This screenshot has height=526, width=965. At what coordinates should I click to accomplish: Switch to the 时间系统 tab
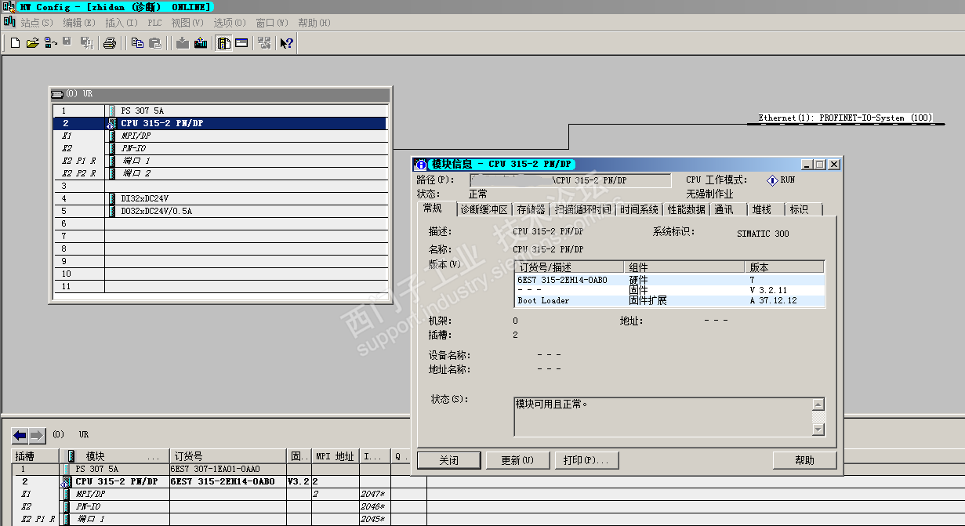[639, 209]
